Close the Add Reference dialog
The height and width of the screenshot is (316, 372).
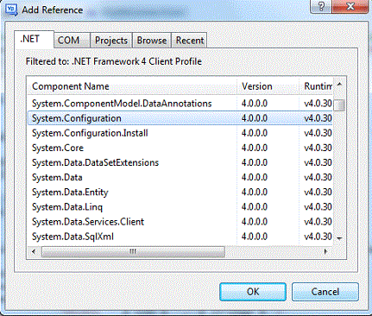point(350,6)
